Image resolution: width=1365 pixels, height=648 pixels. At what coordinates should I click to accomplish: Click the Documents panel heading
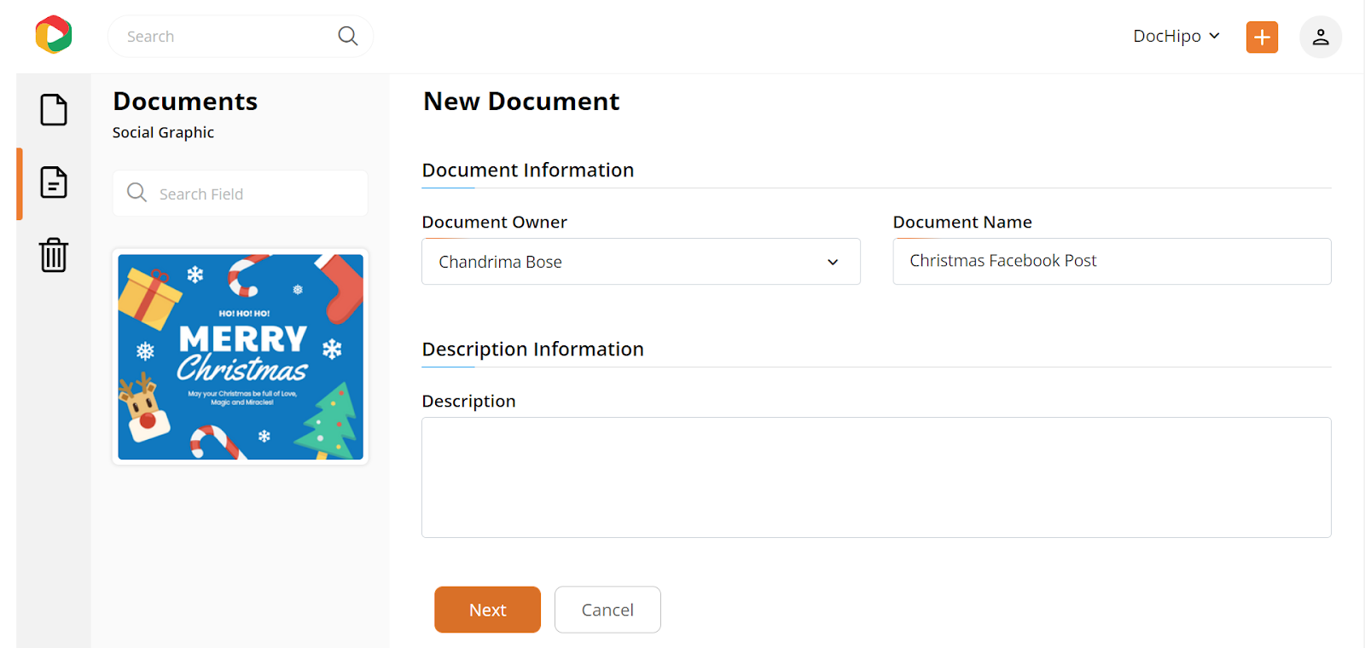[185, 101]
